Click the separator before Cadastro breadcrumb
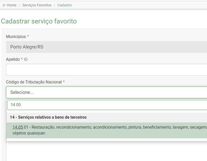 tap(54, 5)
